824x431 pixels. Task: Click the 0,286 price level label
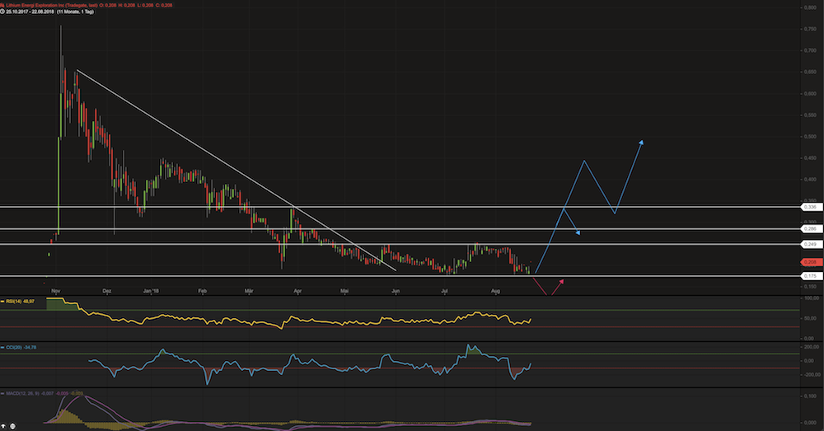[811, 228]
